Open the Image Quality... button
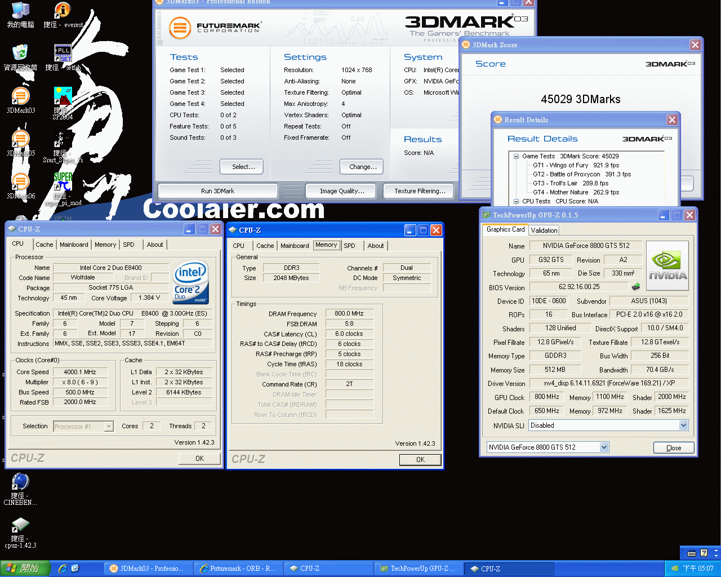 pyautogui.click(x=342, y=191)
